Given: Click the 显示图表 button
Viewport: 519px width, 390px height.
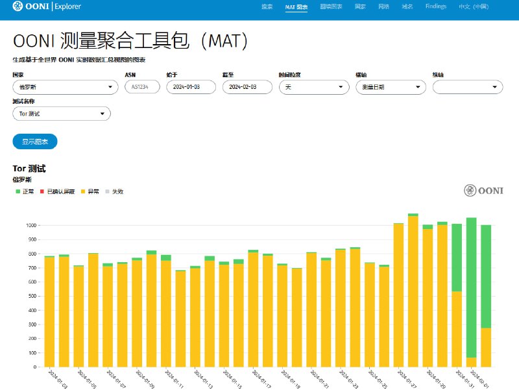Looking at the screenshot, I should (35, 141).
